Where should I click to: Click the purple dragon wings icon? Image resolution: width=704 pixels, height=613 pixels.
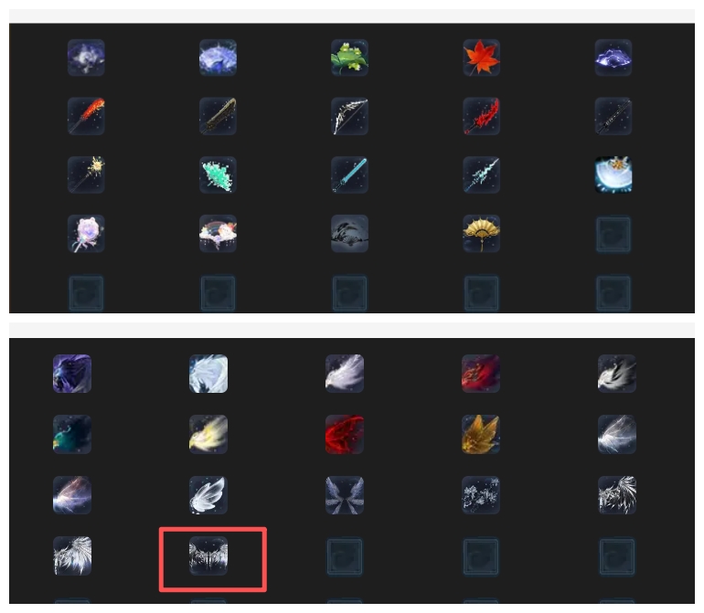72,374
